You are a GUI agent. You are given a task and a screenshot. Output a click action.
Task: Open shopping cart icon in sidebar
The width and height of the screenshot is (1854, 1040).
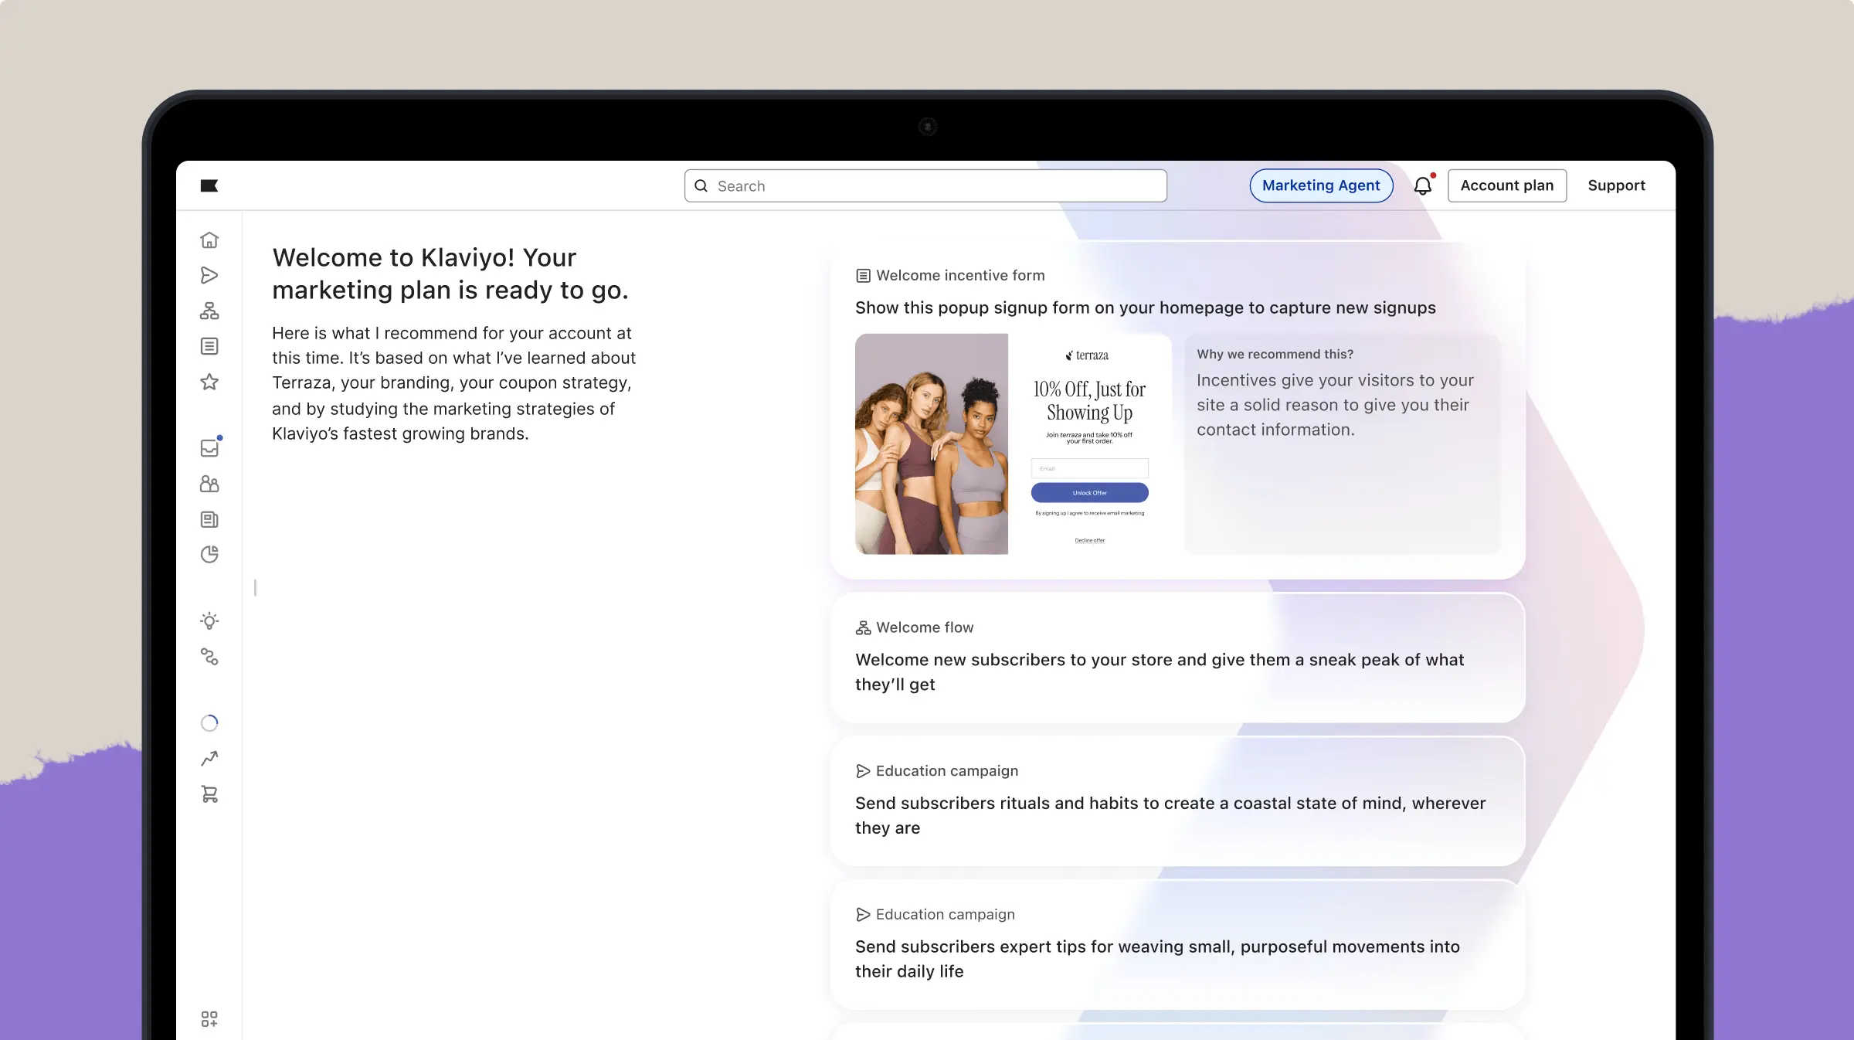tap(209, 794)
